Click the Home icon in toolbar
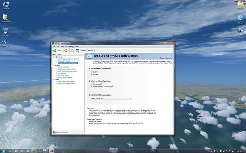246x153 pixels. [x=72, y=50]
